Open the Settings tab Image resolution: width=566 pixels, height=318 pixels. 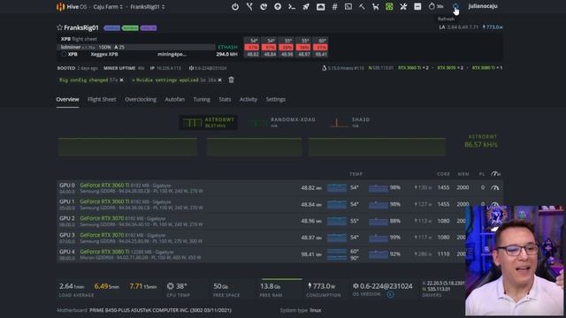tap(275, 100)
